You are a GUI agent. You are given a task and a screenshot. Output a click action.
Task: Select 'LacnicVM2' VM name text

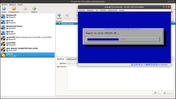pyautogui.click(x=11, y=43)
